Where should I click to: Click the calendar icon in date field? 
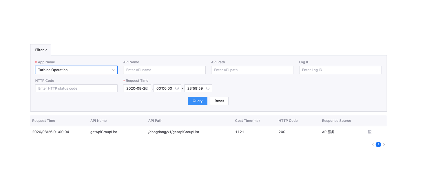pyautogui.click(x=147, y=88)
